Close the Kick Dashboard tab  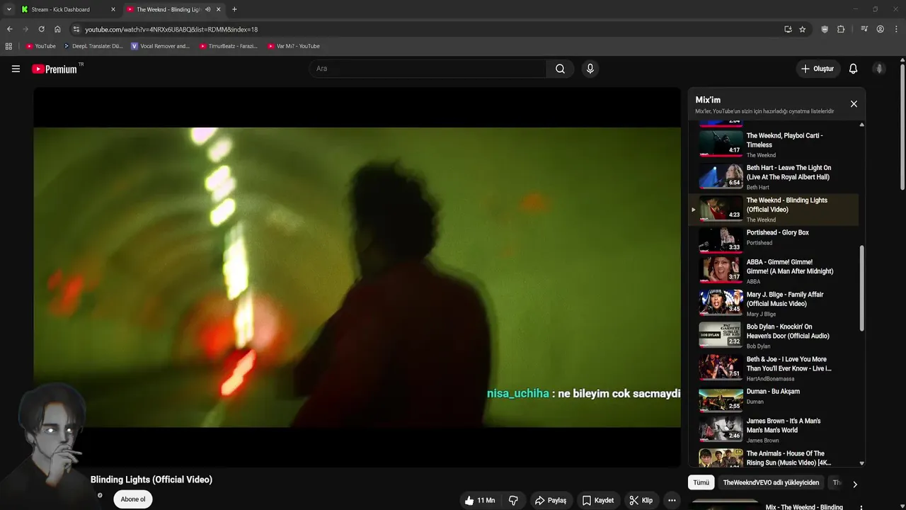113,9
